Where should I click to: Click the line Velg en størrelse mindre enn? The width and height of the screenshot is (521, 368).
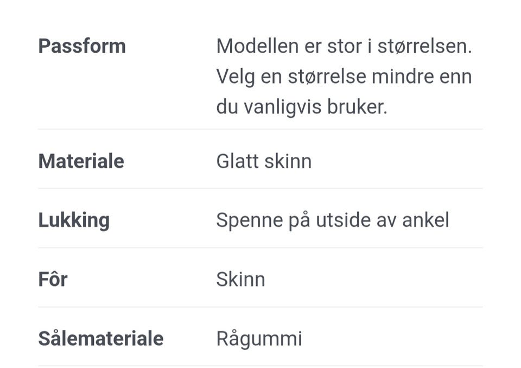tap(344, 77)
